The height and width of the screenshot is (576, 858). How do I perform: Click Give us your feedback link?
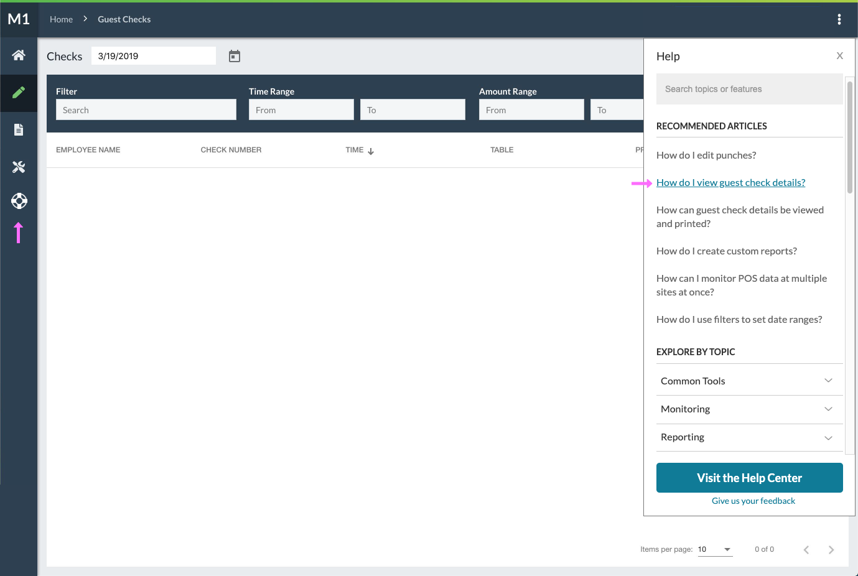coord(753,501)
